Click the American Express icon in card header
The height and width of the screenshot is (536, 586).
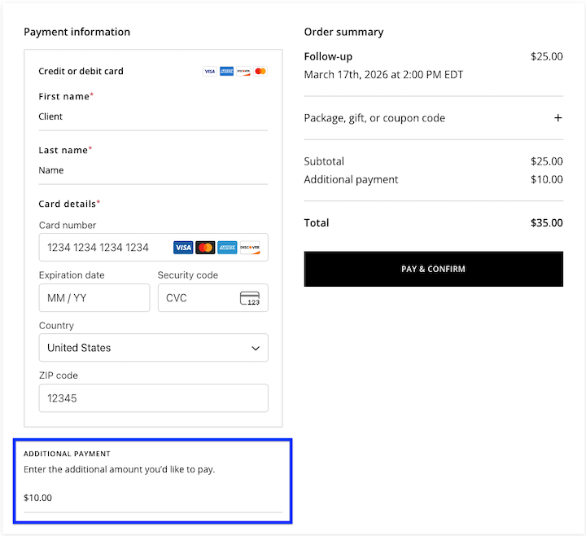coord(226,72)
